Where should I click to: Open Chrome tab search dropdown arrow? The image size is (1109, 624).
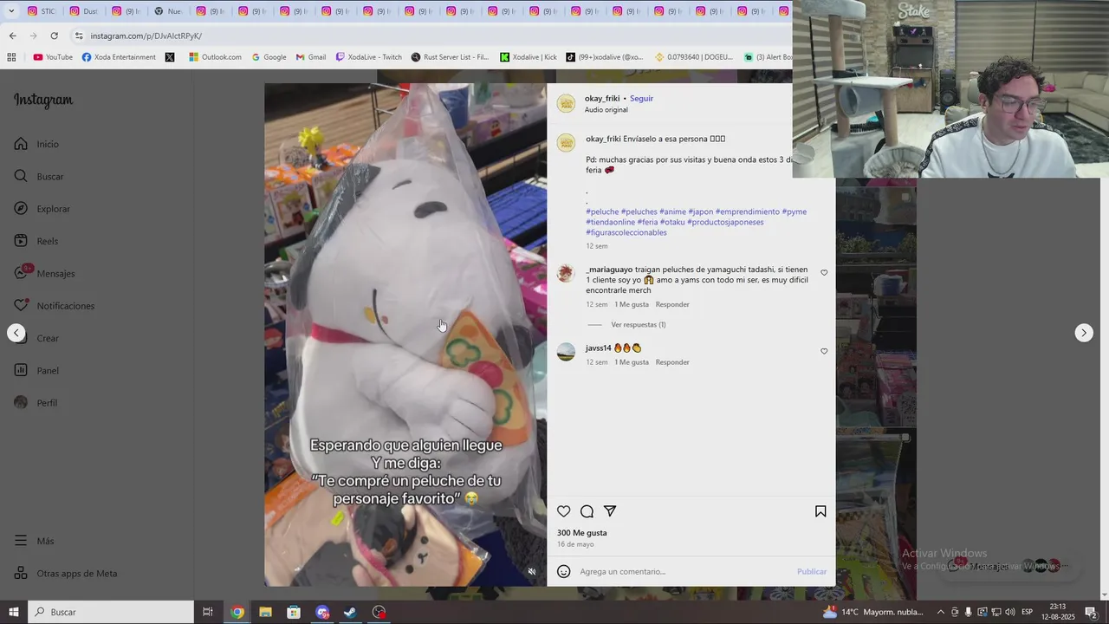coord(11,11)
